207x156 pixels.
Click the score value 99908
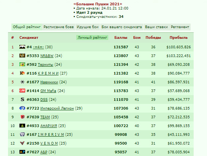pyautogui.click(x=121, y=135)
